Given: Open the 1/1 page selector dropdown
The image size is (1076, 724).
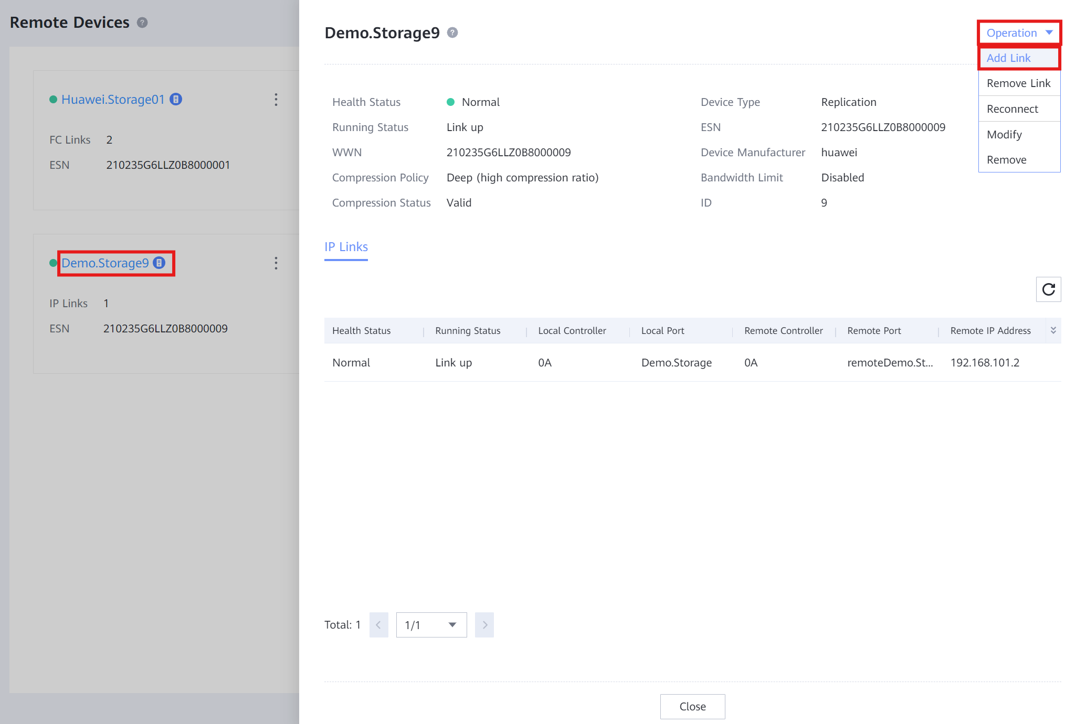Looking at the screenshot, I should [431, 625].
